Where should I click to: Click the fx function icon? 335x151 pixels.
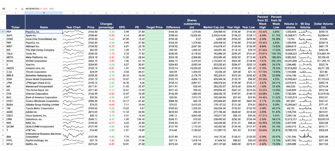(x=22, y=9)
